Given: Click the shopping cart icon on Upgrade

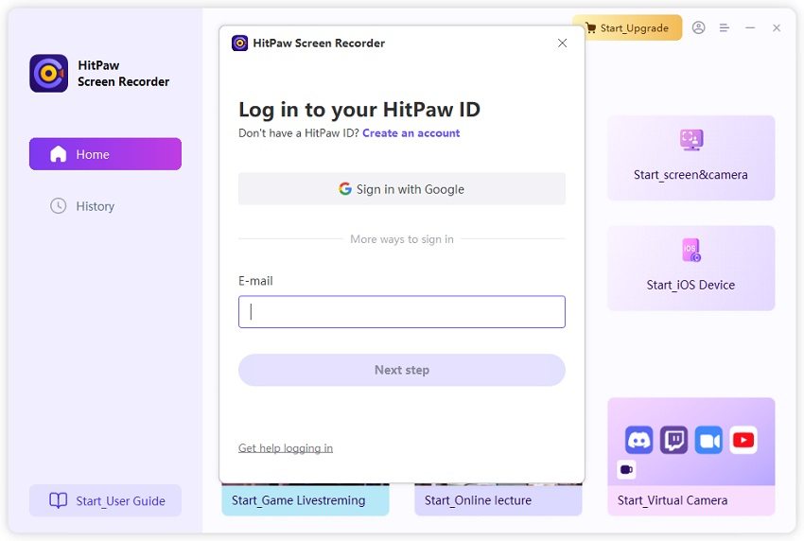Looking at the screenshot, I should (x=590, y=27).
